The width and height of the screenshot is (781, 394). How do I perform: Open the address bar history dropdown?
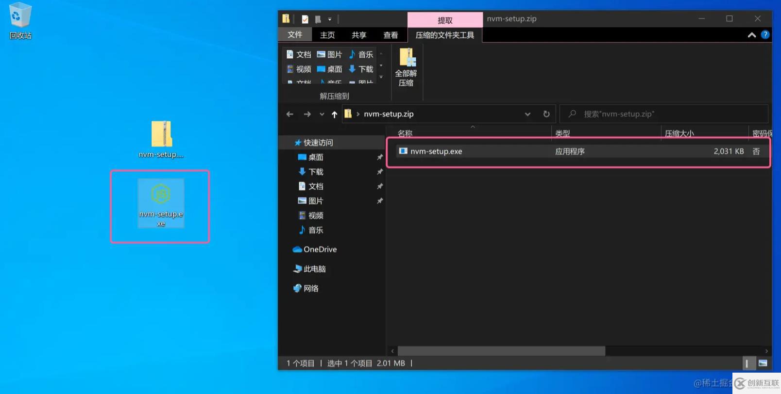coord(527,114)
